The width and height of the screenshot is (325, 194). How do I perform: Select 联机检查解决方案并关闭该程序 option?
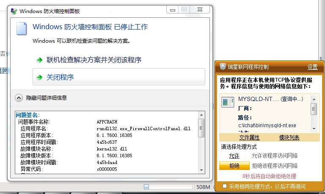pos(94,60)
